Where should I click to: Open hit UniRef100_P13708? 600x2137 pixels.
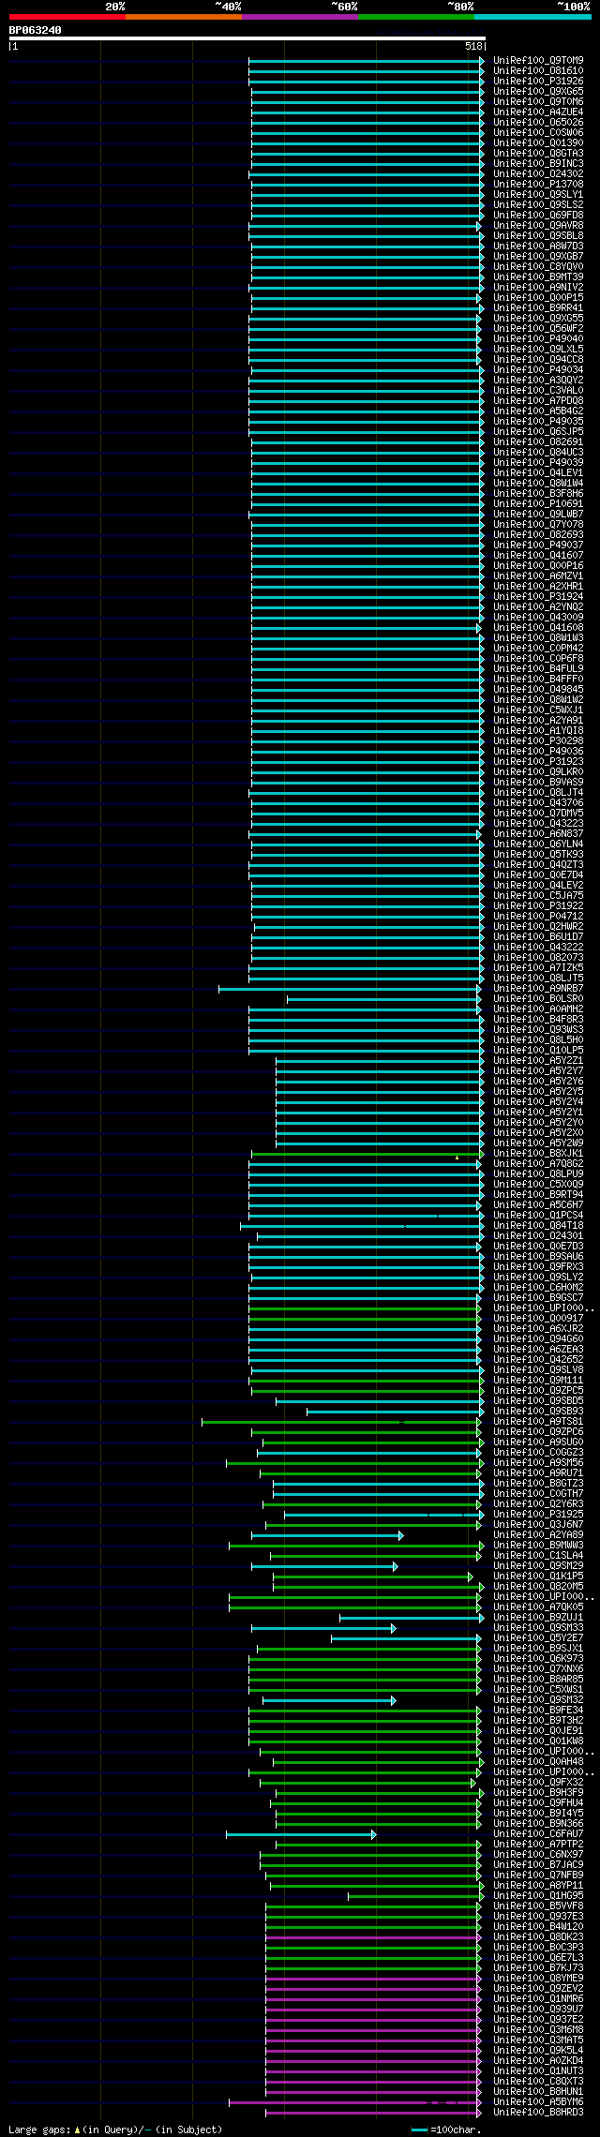[x=538, y=185]
